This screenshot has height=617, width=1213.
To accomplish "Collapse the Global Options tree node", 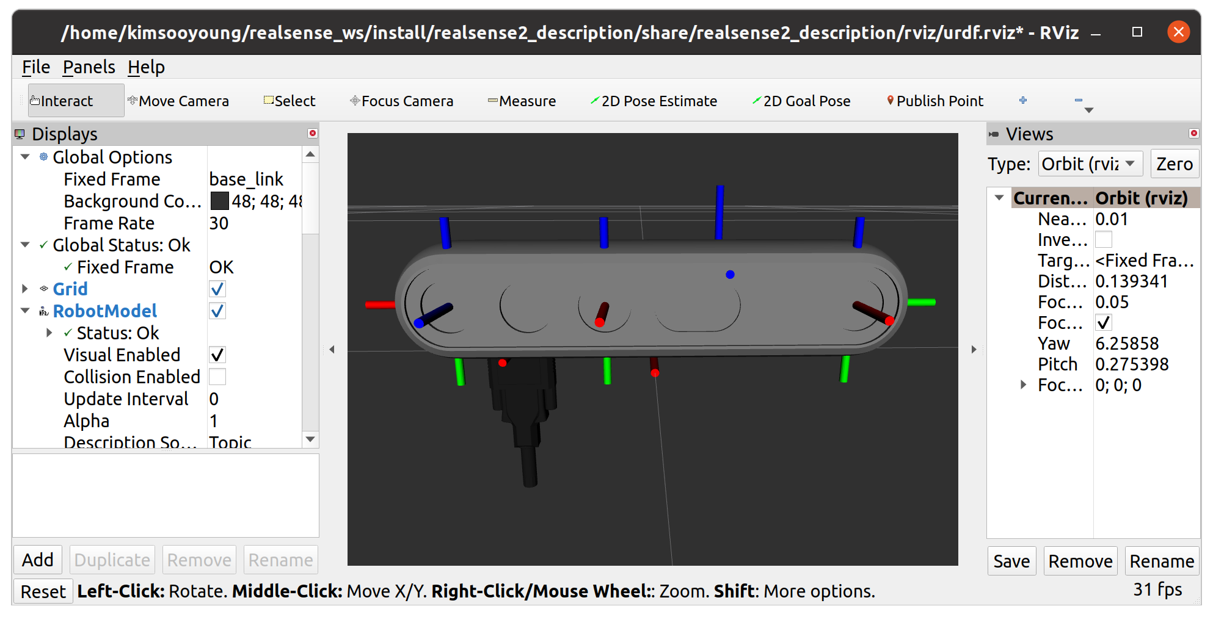I will [x=25, y=157].
